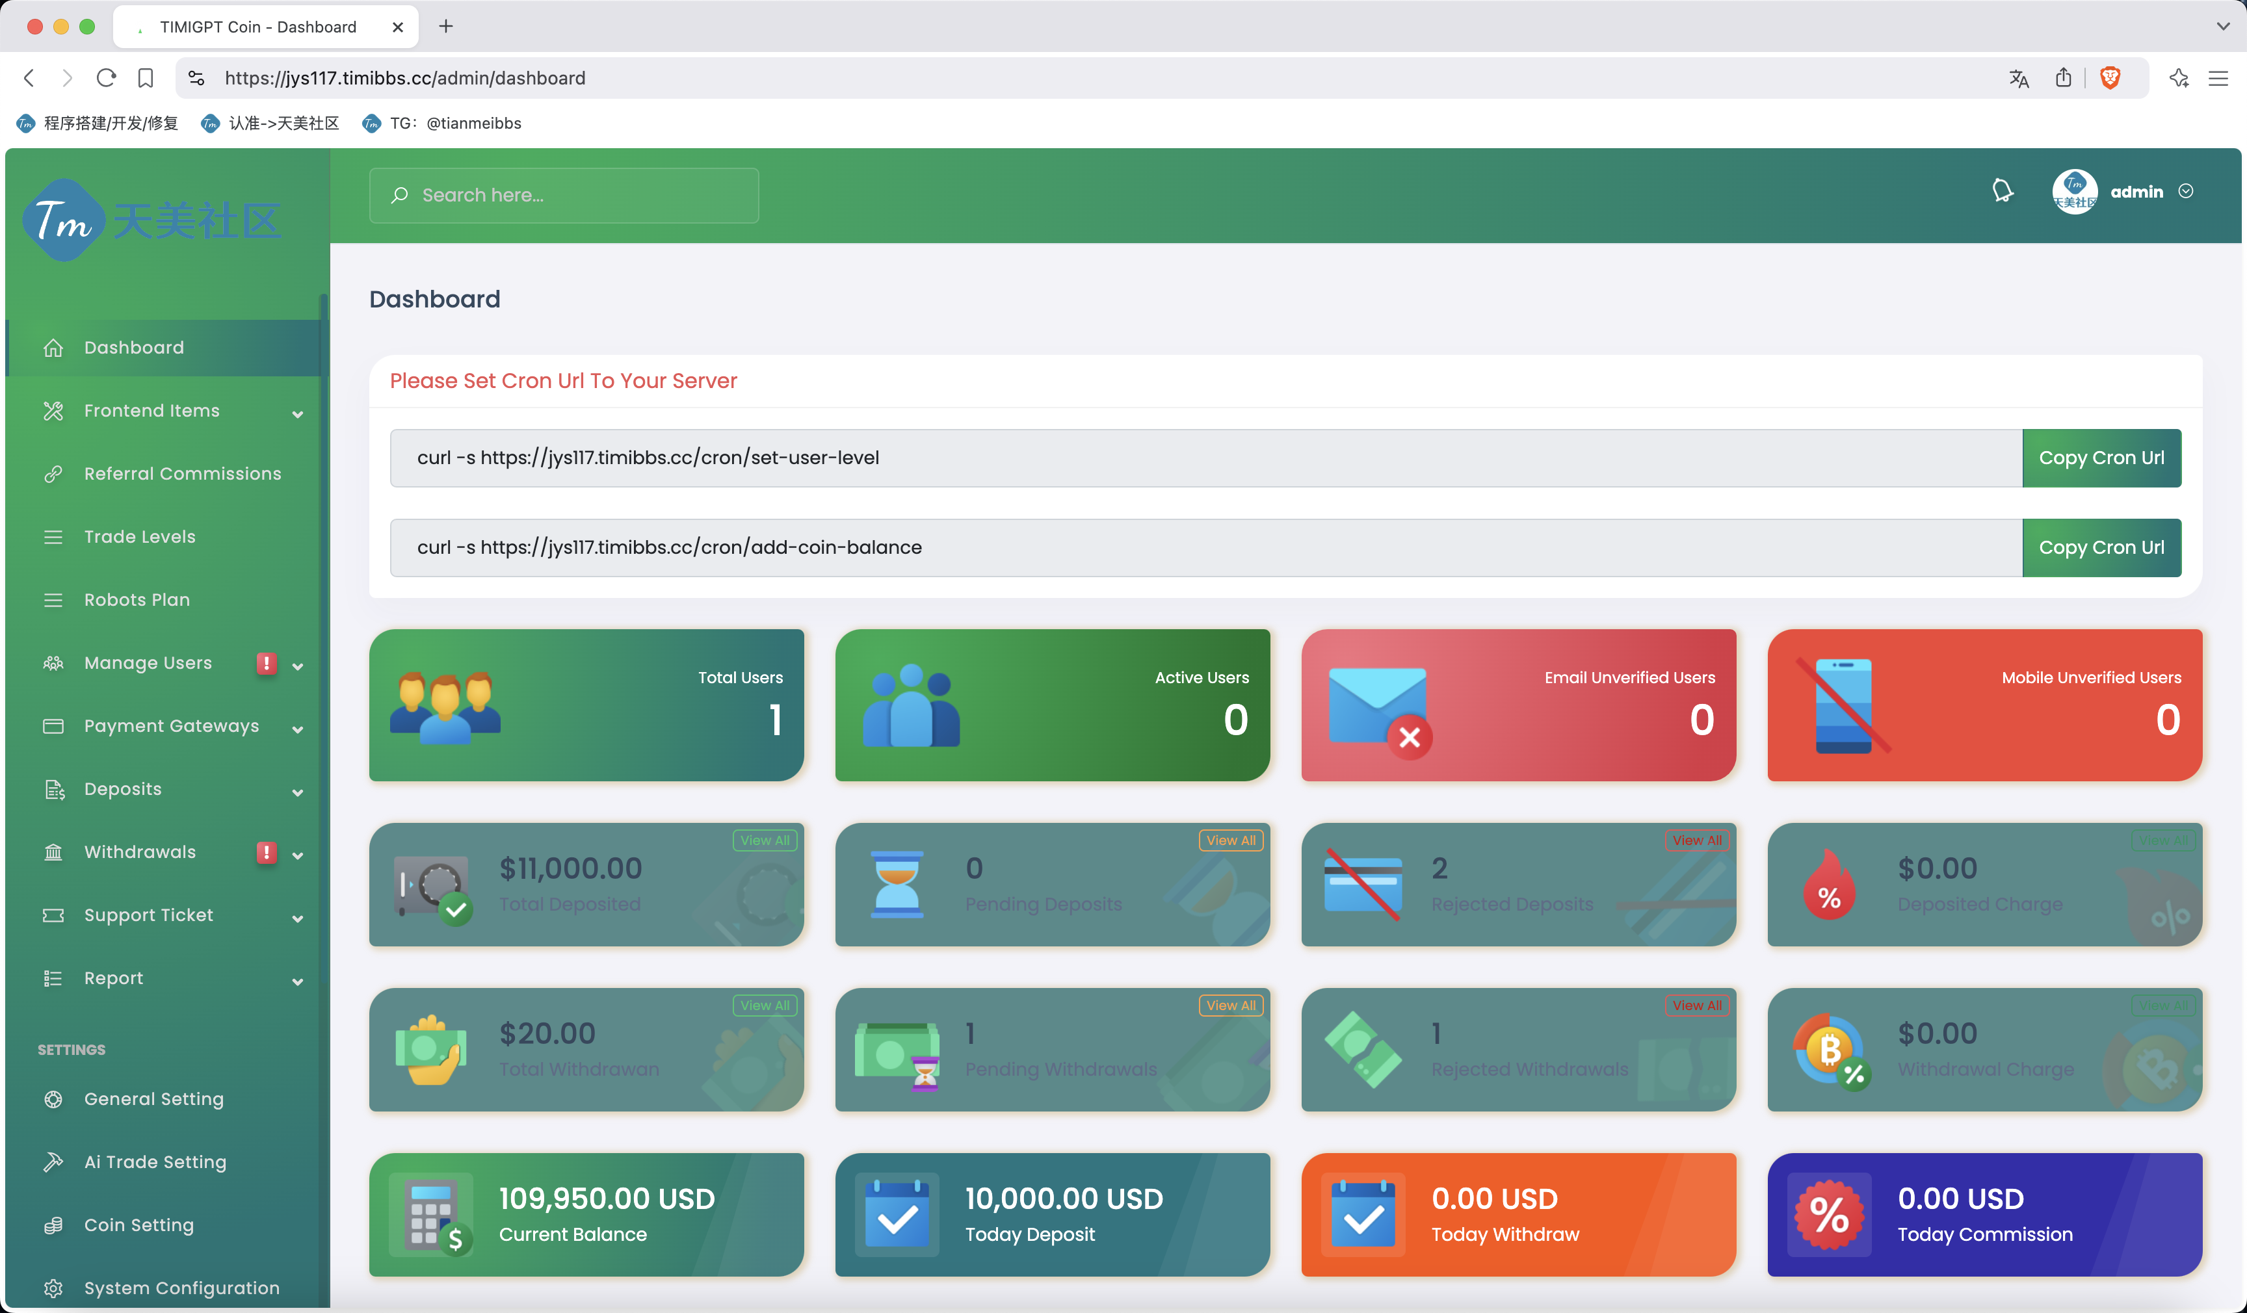Open the Referral Commissions menu item
The width and height of the screenshot is (2247, 1313).
(163, 474)
